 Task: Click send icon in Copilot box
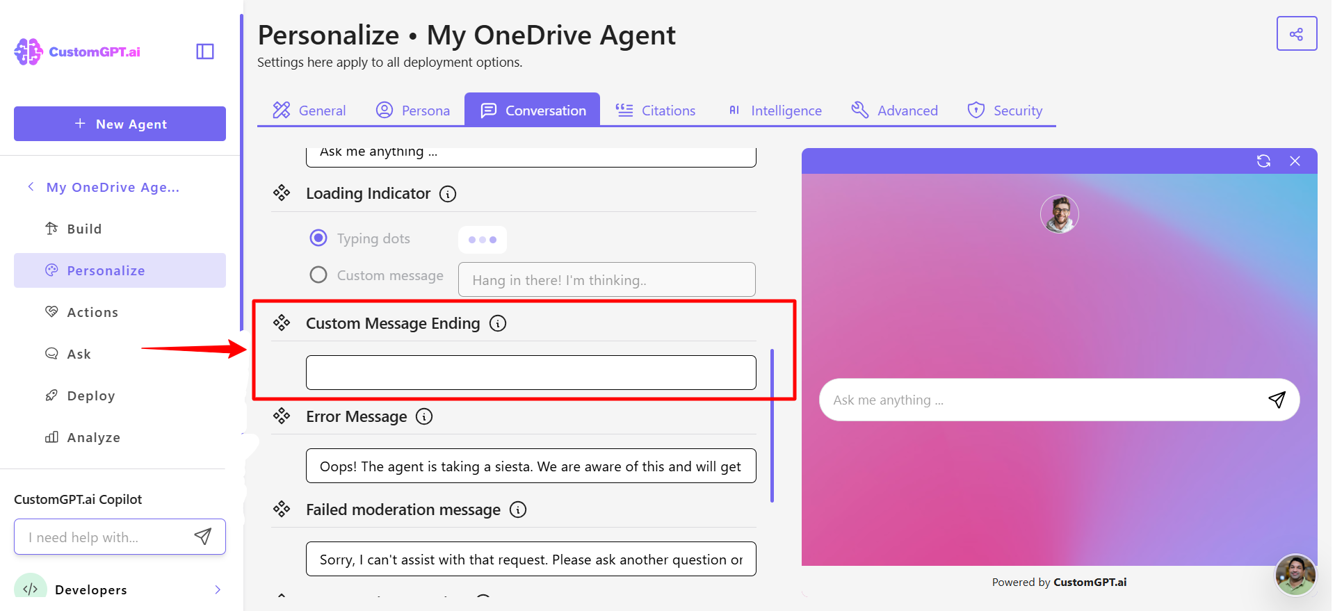[202, 536]
